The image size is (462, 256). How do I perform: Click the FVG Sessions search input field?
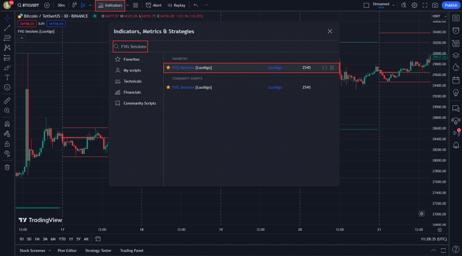tap(226, 46)
